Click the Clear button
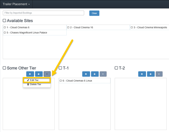Screen dimensions: 169x132 click(94, 13)
